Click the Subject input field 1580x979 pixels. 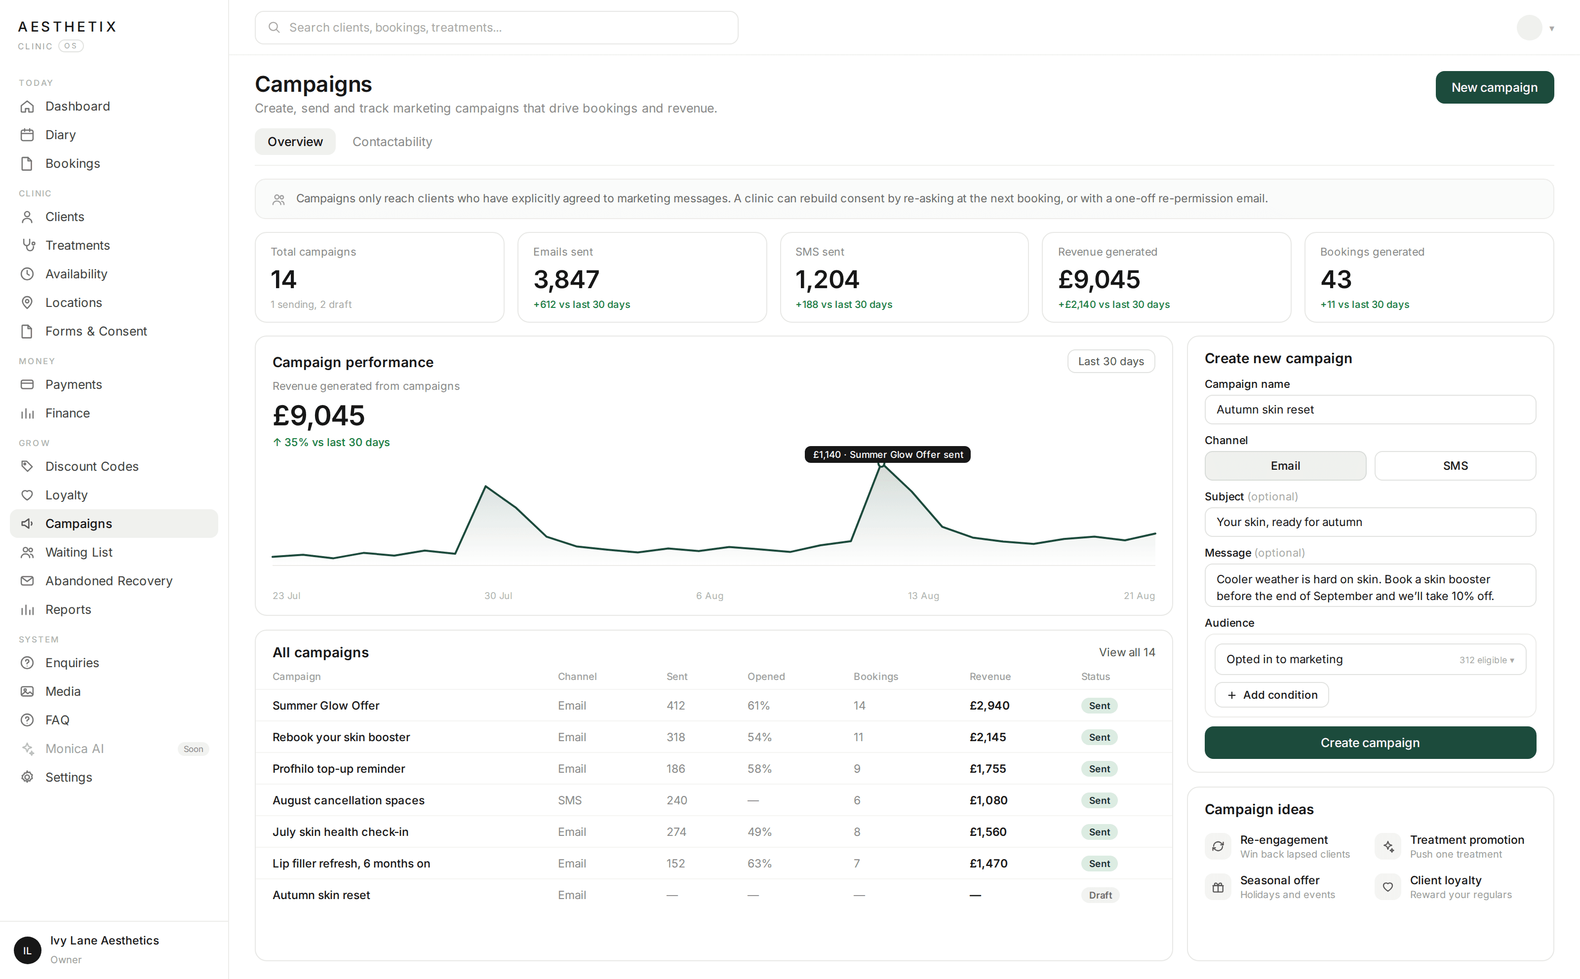click(x=1370, y=522)
